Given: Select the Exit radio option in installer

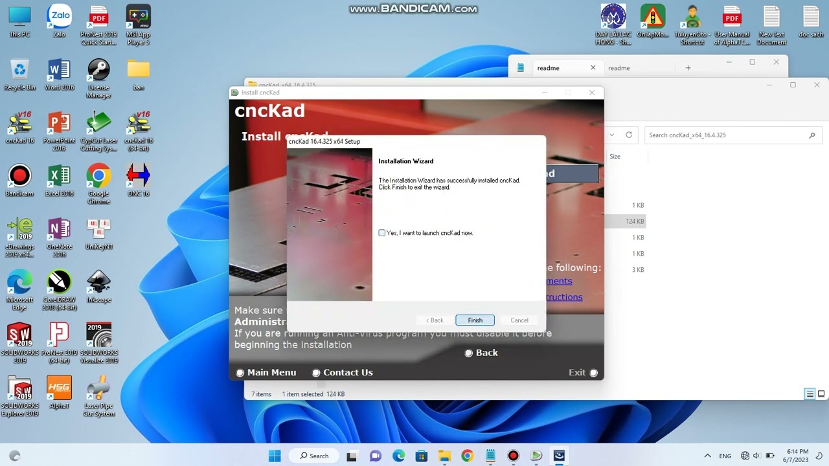Looking at the screenshot, I should 593,373.
